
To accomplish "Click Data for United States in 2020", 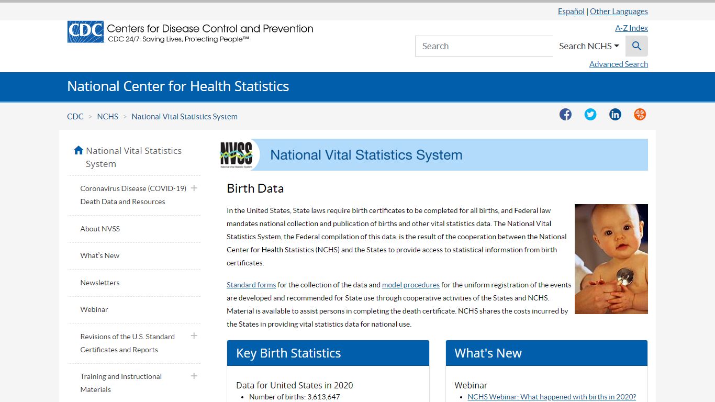I will 295,385.
